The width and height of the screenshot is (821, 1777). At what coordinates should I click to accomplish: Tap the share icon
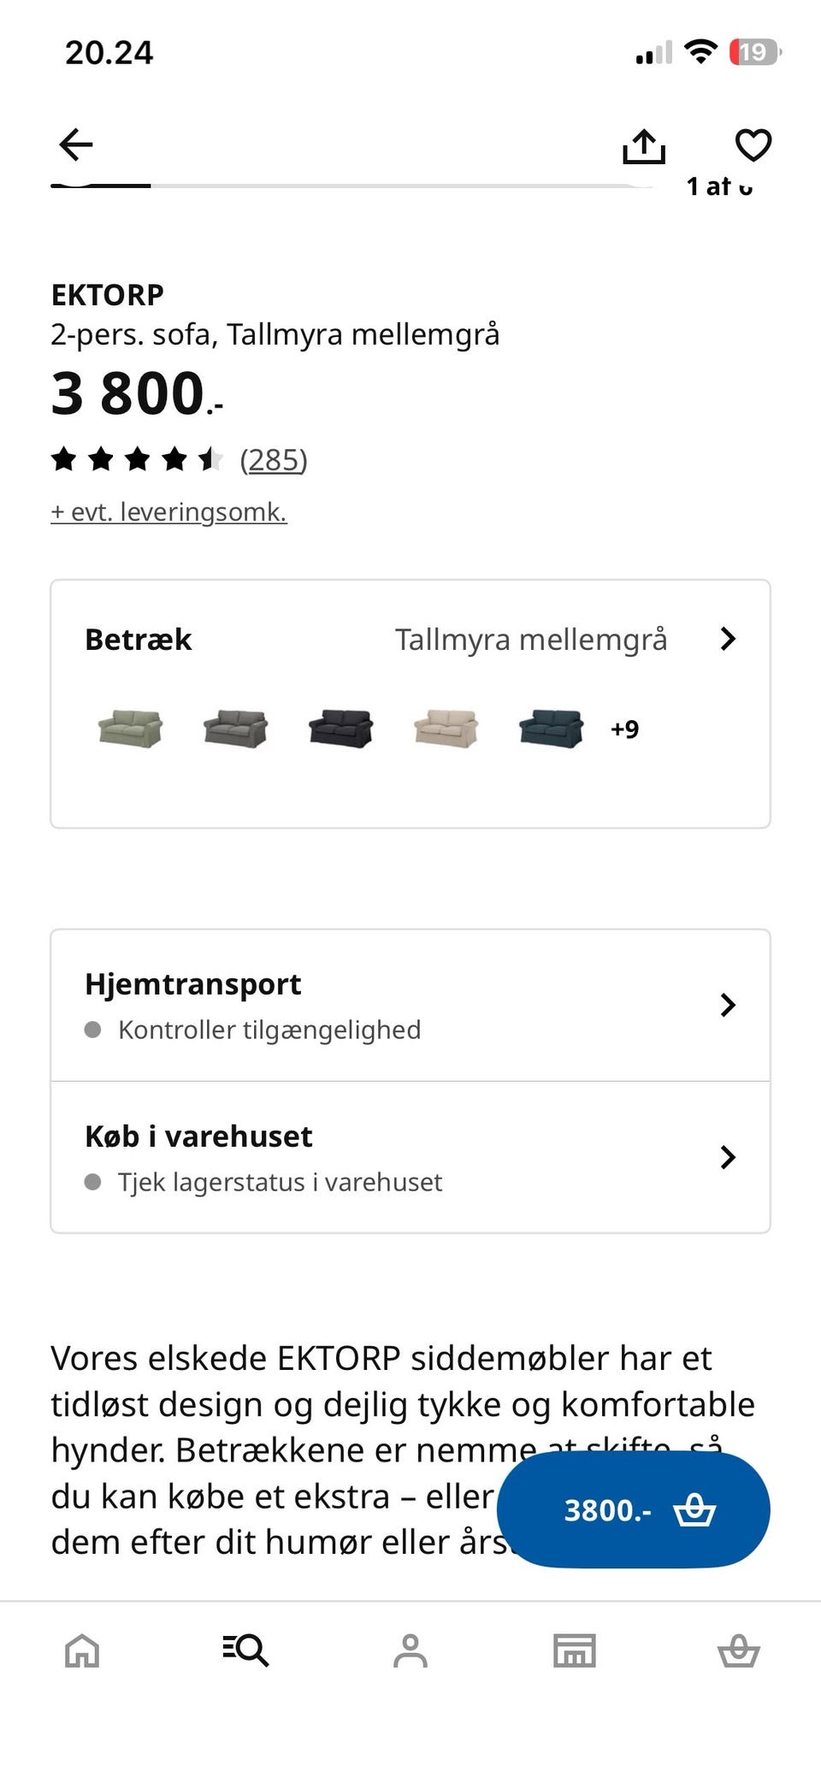643,146
